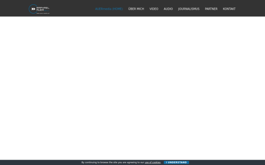265x165 pixels.
Task: Accept cookies with I UNDERSTAND button
Action: click(176, 162)
